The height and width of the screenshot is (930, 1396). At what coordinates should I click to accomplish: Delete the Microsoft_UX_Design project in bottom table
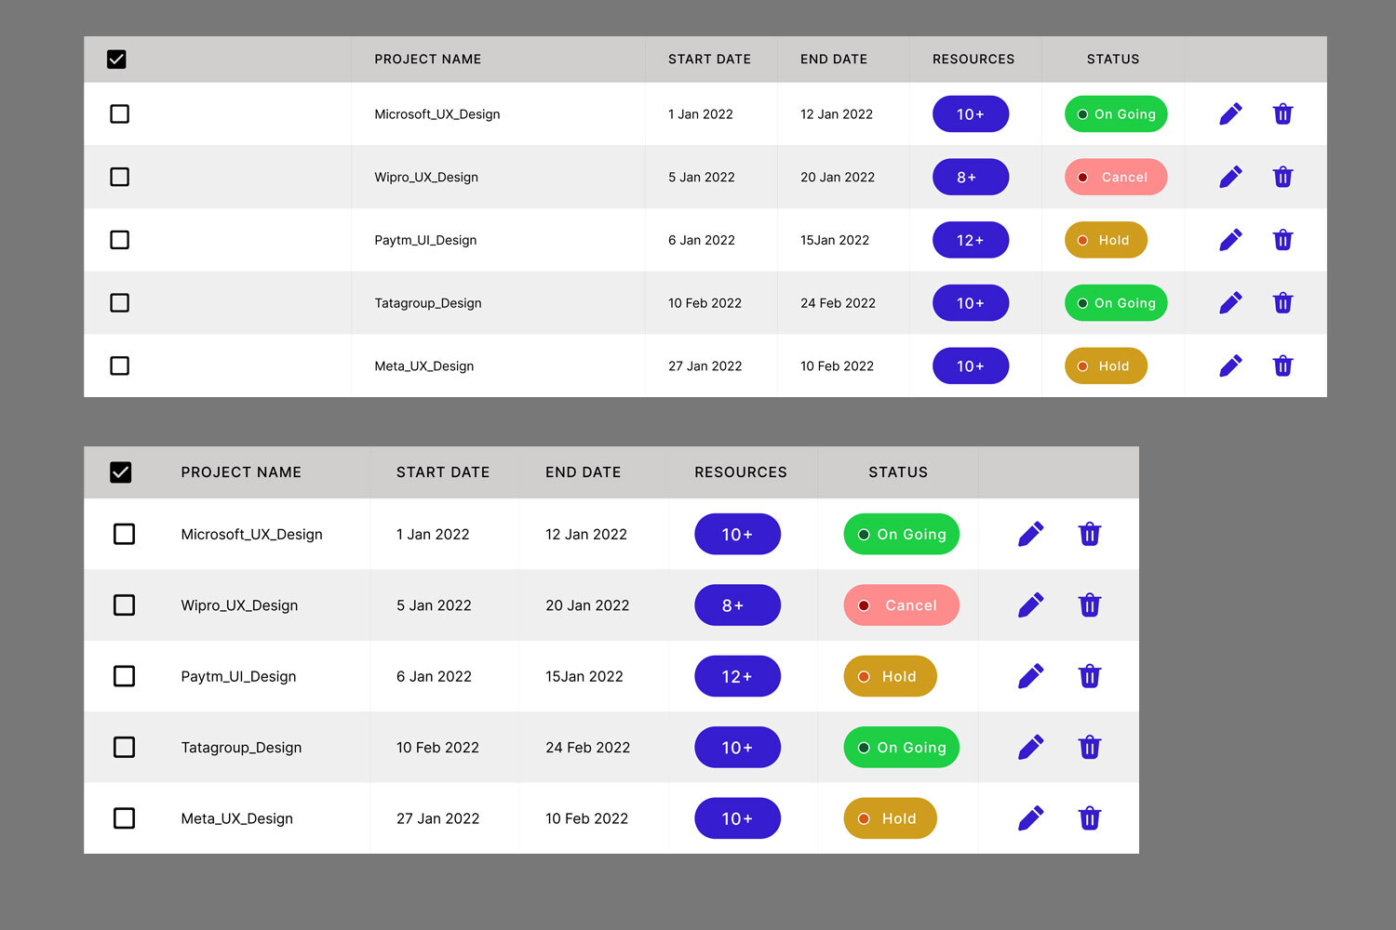click(1090, 534)
